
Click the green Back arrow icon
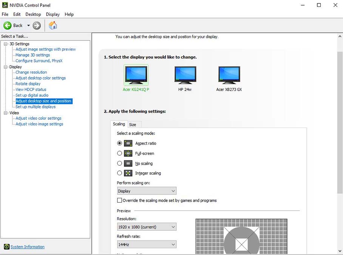[8, 25]
